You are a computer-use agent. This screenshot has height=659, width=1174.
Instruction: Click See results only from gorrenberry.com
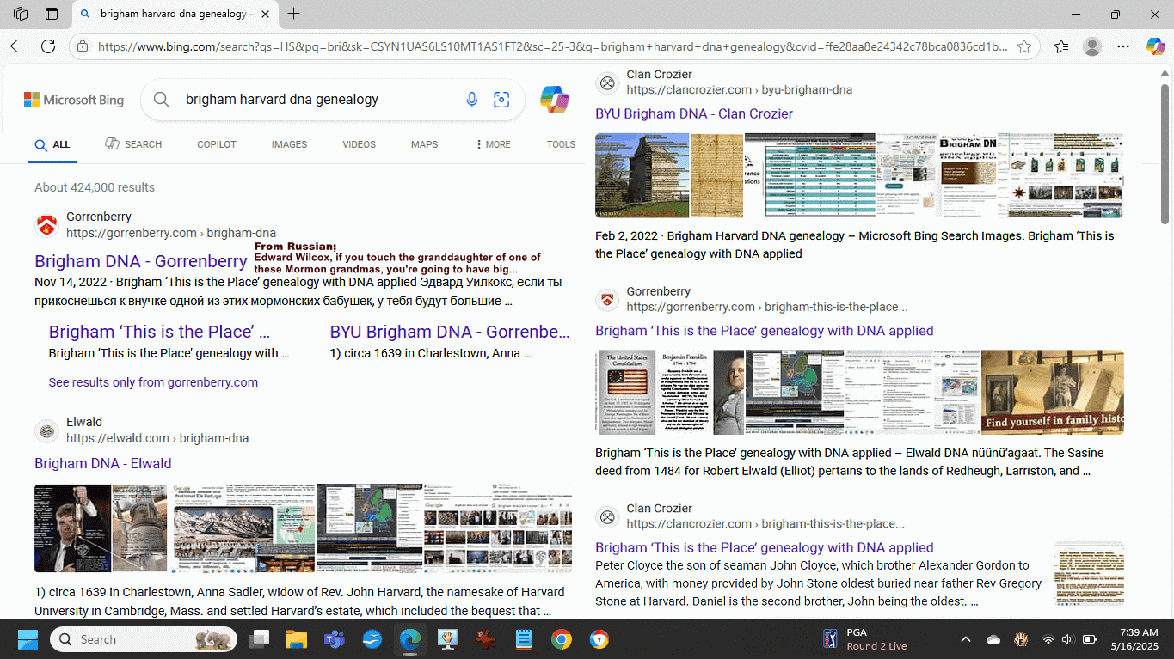click(x=153, y=382)
